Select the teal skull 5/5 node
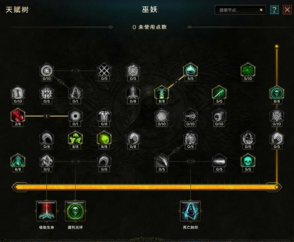The image size is (294, 242). [x=248, y=161]
